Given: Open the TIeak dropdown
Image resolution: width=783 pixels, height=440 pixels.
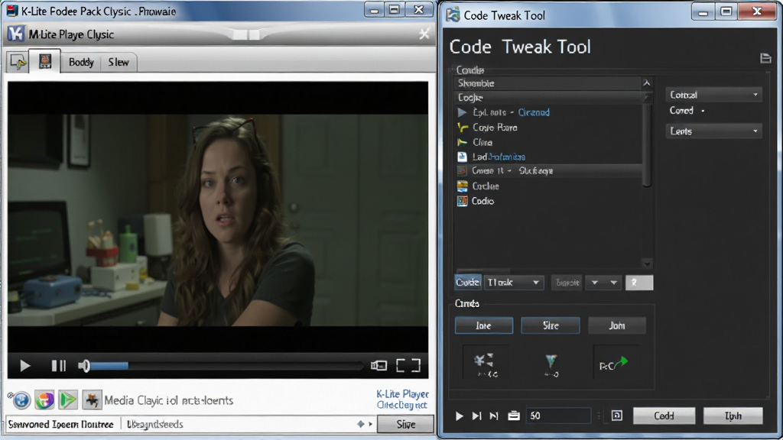Looking at the screenshot, I should [514, 283].
